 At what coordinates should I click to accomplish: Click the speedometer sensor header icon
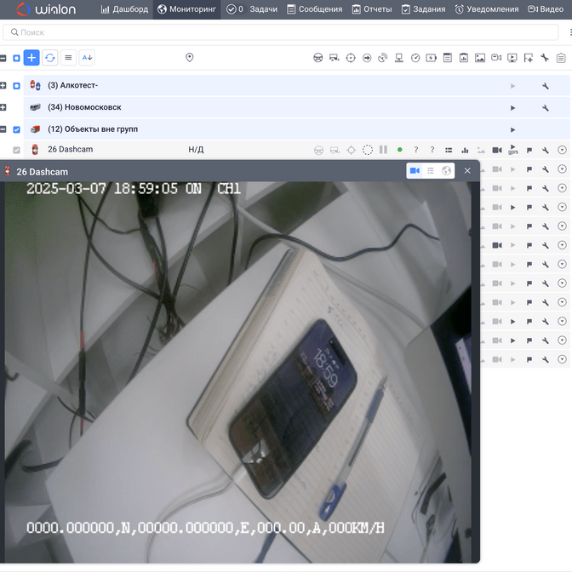[x=415, y=58]
